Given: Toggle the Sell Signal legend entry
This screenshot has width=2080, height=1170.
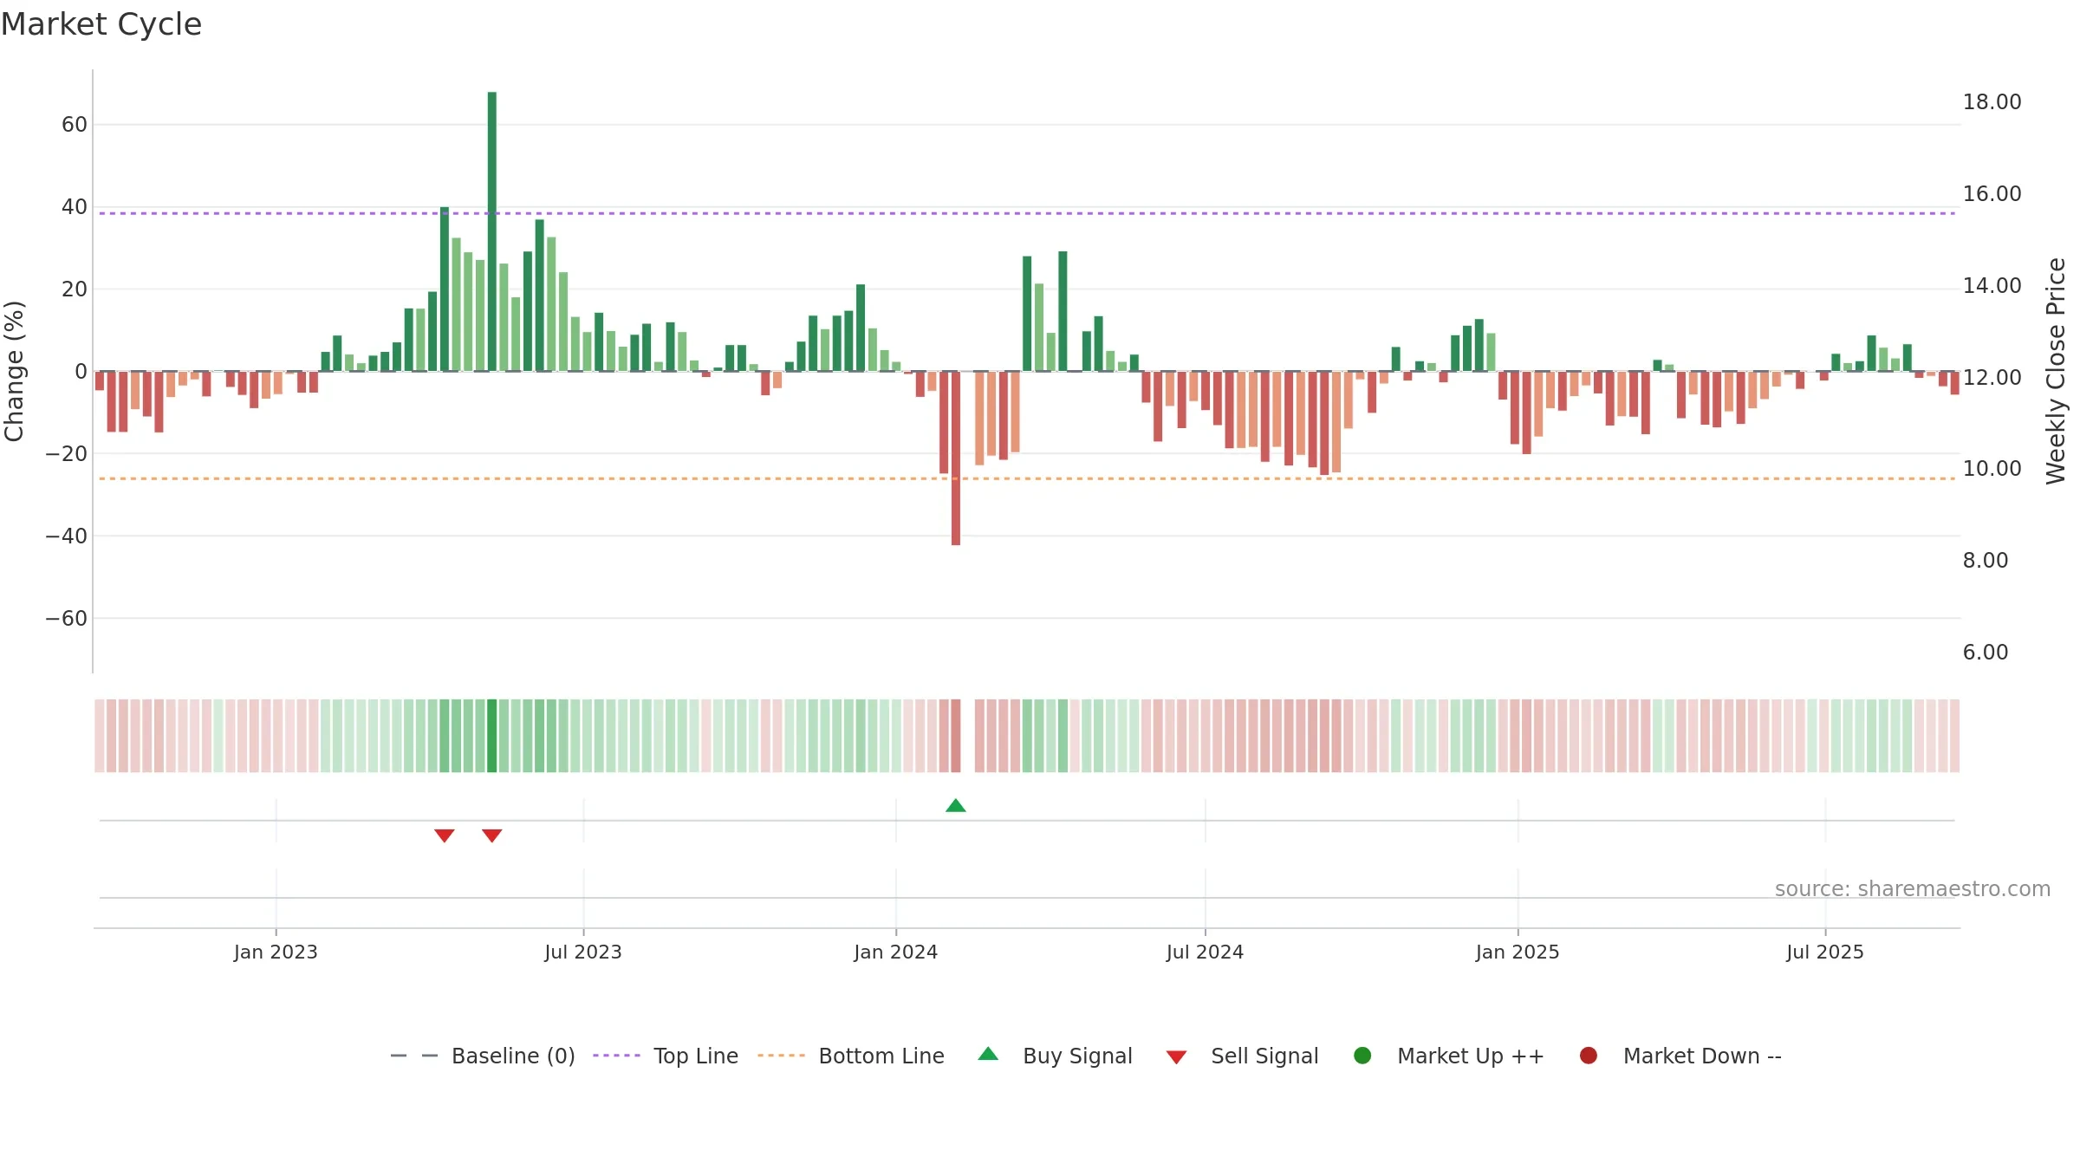Looking at the screenshot, I should (1242, 1056).
